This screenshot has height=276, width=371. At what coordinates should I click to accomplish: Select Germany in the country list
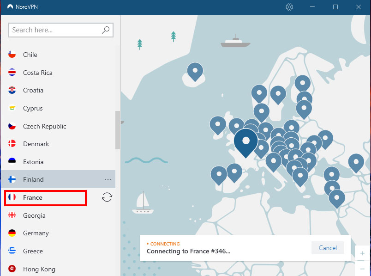[36, 233]
